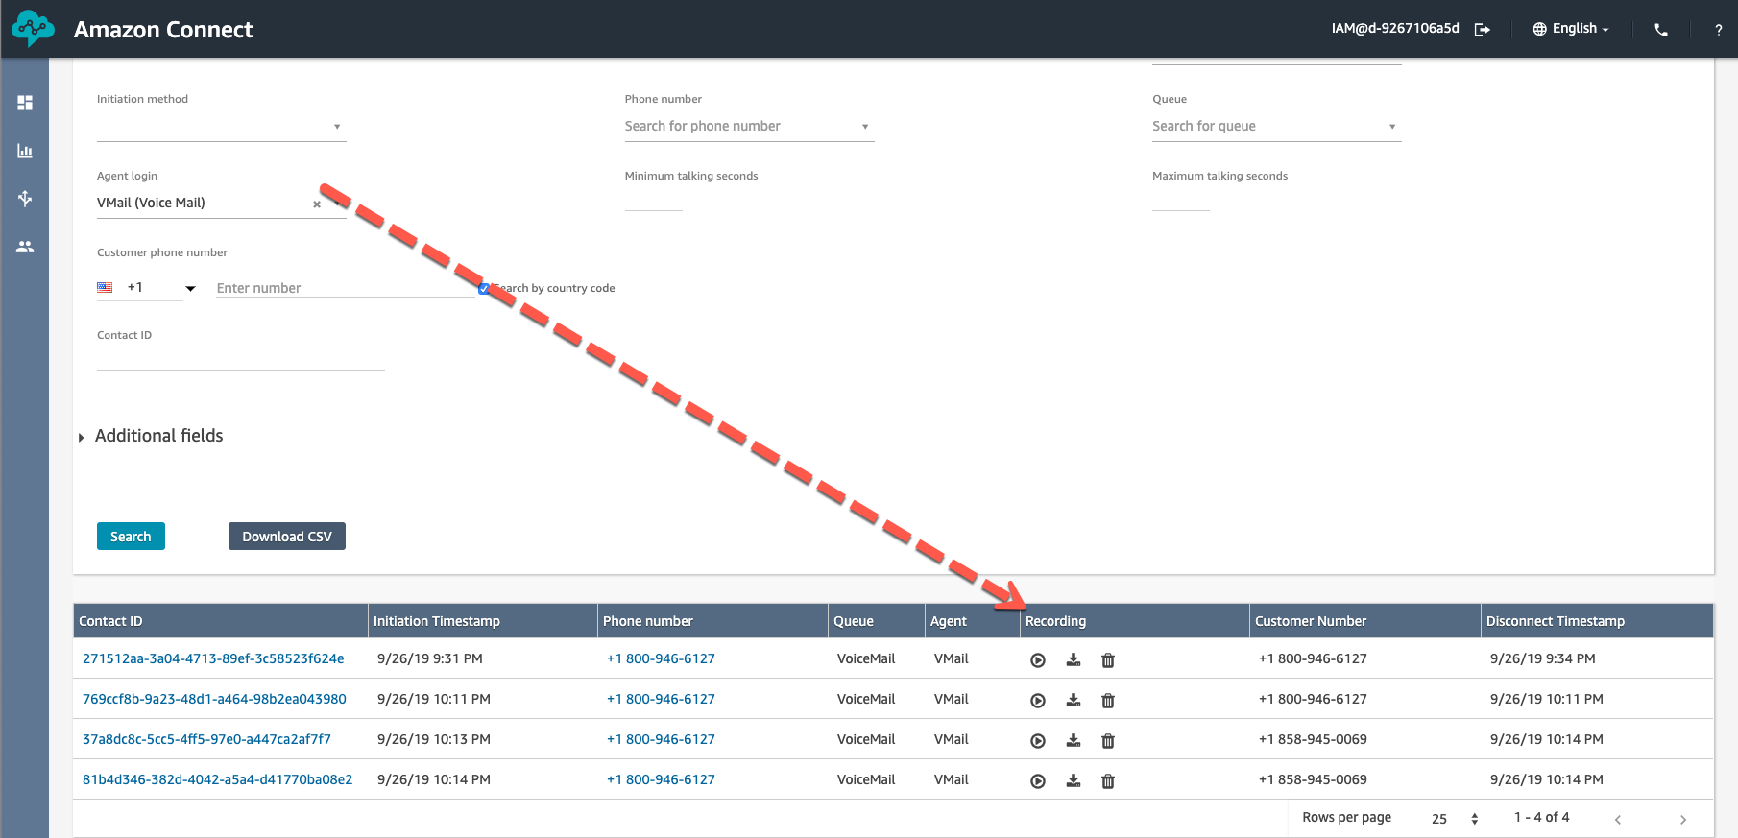Screen dimensions: 1738x838
Task: Download recording for the 9/26/19 10:13 PM contact
Action: [1074, 740]
